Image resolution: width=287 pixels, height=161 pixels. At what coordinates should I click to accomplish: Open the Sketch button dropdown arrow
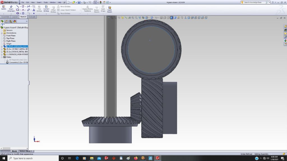click(x=4, y=14)
